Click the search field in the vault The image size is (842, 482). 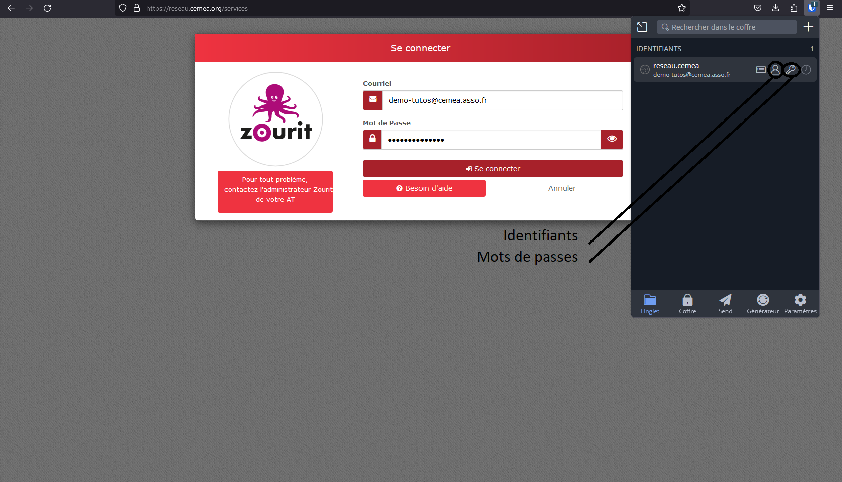pos(727,27)
